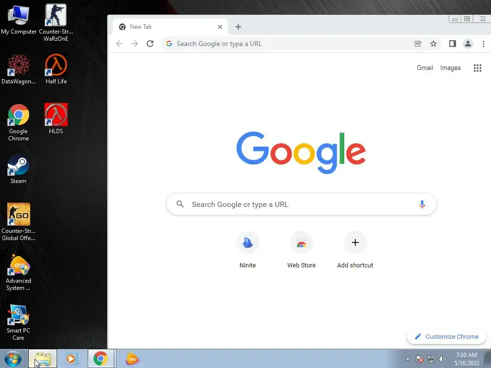Click Chrome's forward navigation arrow
Viewport: 491px width, 368px height.
135,44
